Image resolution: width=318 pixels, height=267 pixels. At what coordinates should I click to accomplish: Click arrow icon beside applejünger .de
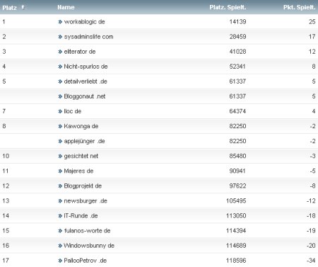coord(60,142)
